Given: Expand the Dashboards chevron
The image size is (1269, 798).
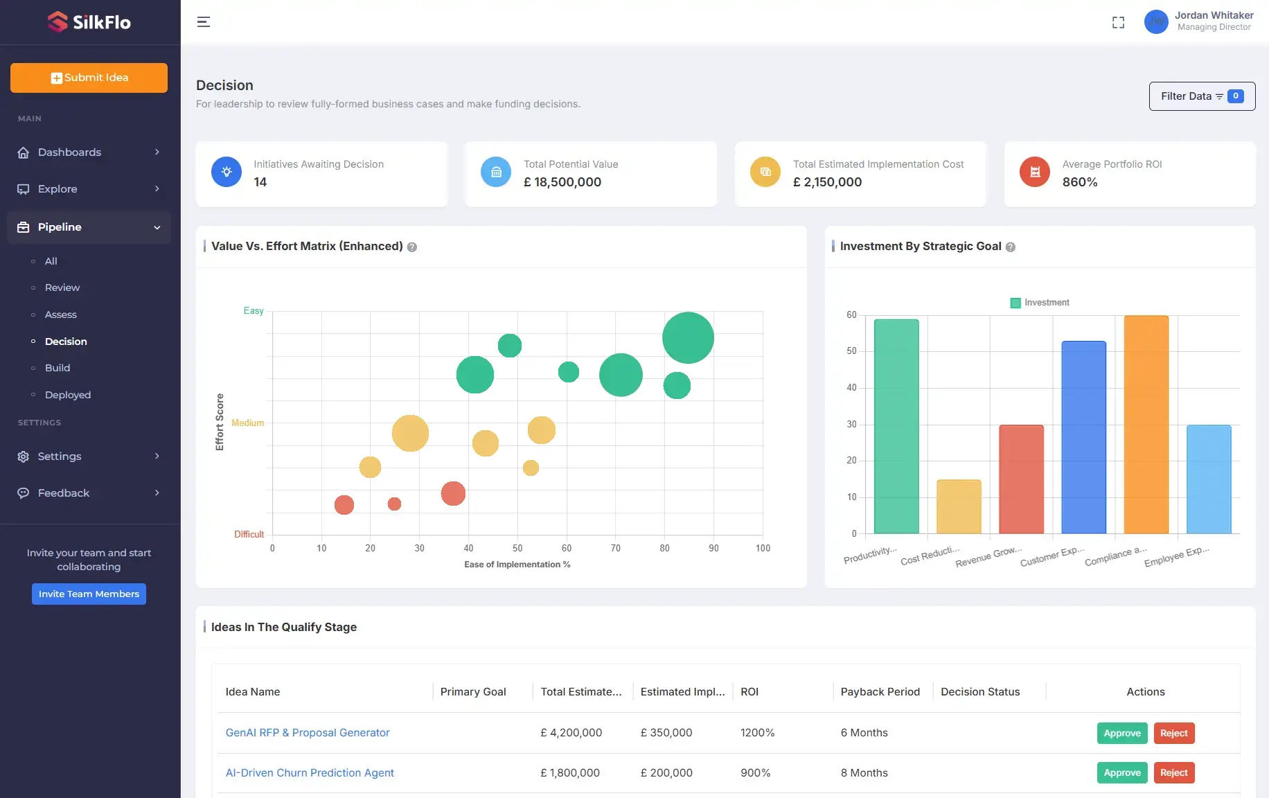Looking at the screenshot, I should tap(157, 152).
